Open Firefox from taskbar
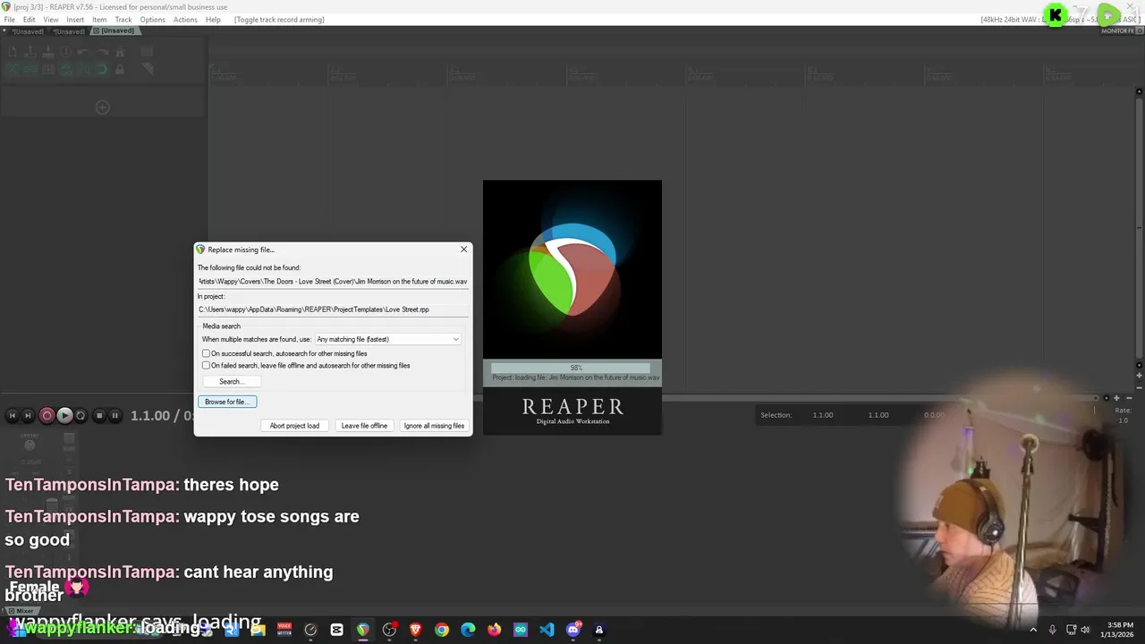Screen dimensions: 1145x644 pyautogui.click(x=494, y=630)
